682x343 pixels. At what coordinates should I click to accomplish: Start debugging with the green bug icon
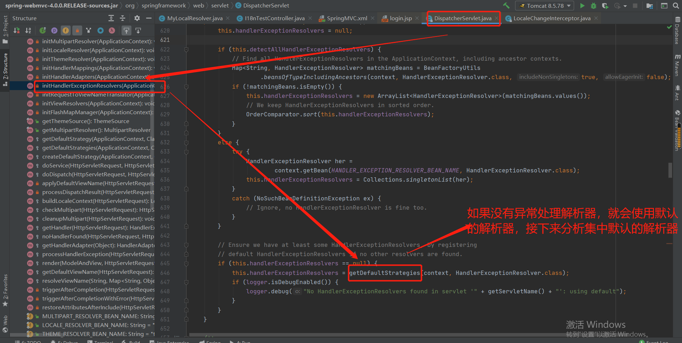pyautogui.click(x=594, y=6)
